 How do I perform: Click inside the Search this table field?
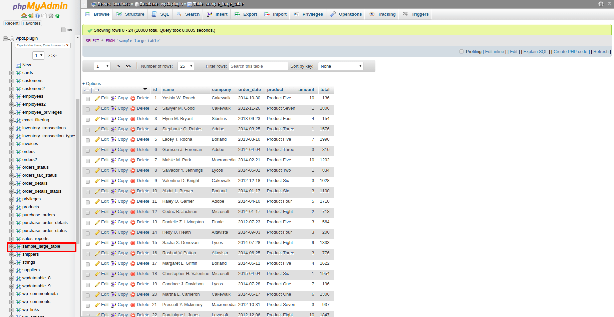click(258, 66)
